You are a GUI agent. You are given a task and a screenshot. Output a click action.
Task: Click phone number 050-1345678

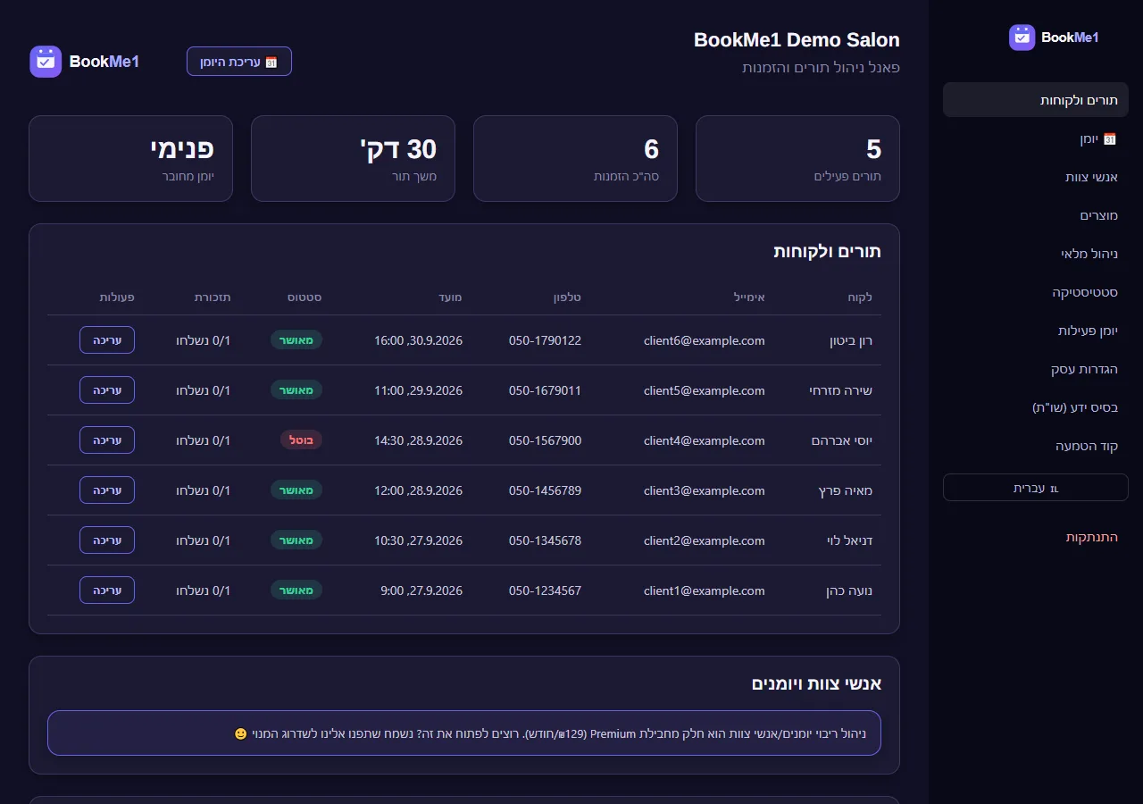545,540
